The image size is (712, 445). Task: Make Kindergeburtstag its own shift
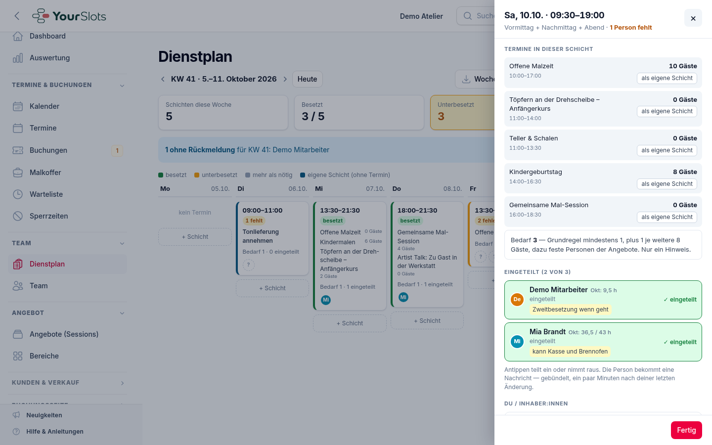coord(667,184)
